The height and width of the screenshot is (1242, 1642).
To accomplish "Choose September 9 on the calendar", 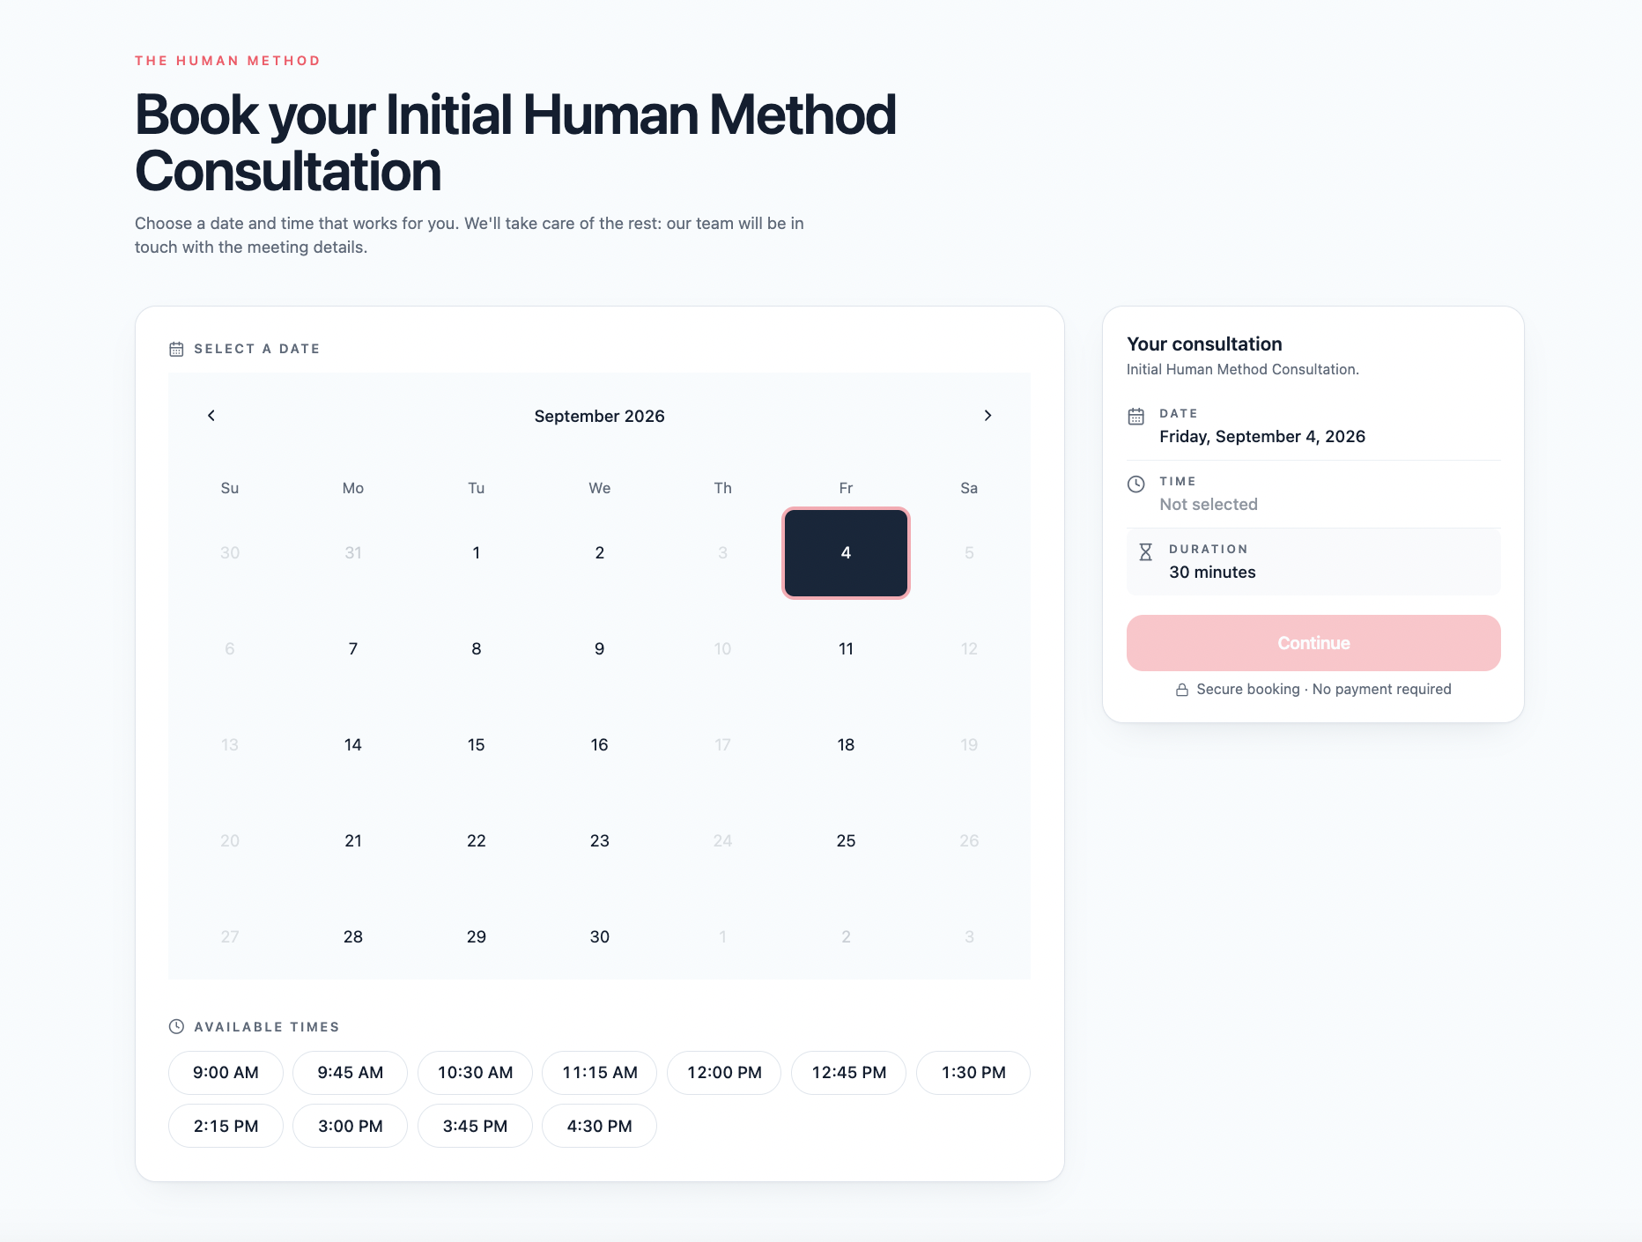I will [600, 649].
